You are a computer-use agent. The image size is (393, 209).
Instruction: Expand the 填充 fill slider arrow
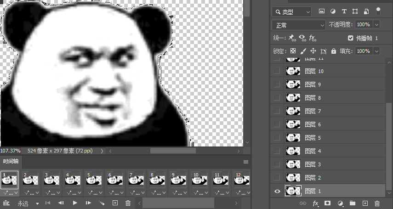376,51
